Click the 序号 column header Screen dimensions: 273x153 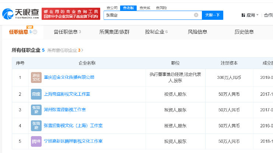(x=20, y=63)
